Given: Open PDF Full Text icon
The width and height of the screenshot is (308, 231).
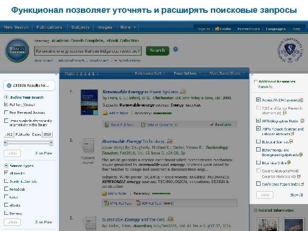Looking at the screenshot, I should pos(138,203).
